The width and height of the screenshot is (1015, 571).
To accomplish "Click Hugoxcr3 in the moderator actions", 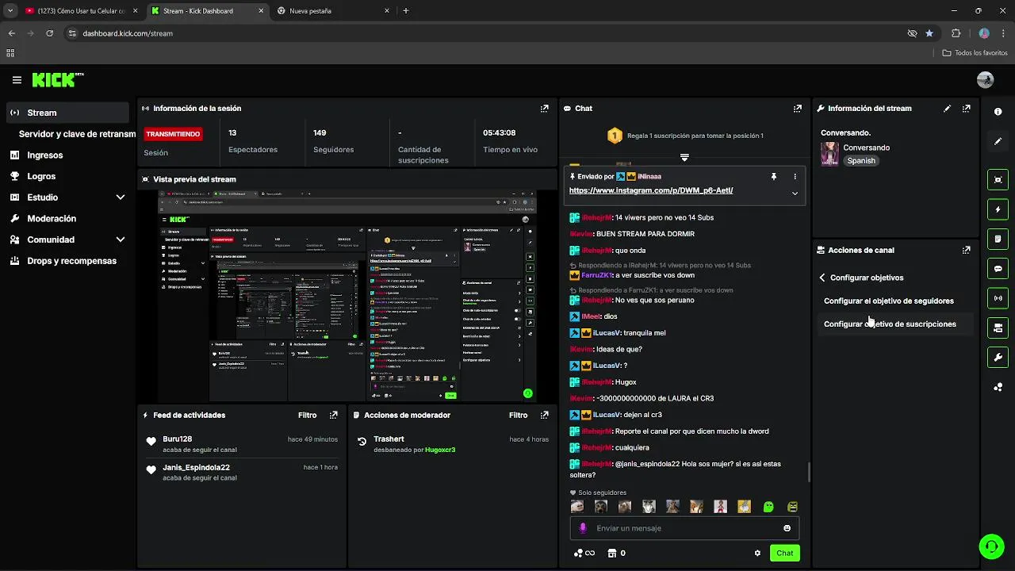I will coord(440,450).
